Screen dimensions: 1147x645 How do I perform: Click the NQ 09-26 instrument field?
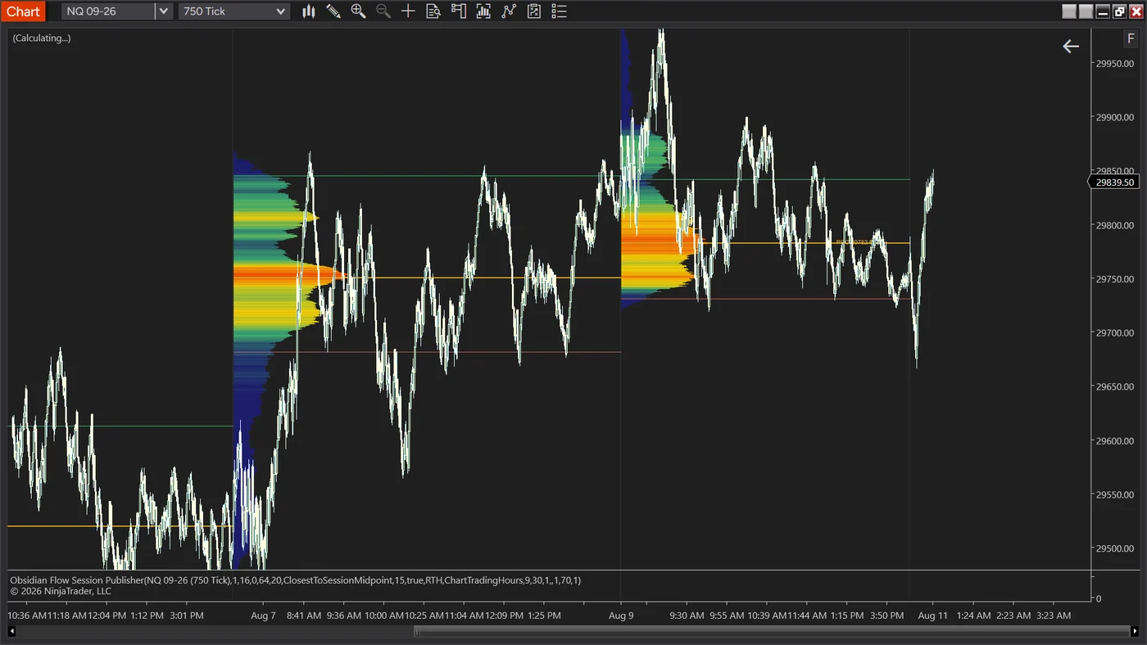[x=108, y=11]
